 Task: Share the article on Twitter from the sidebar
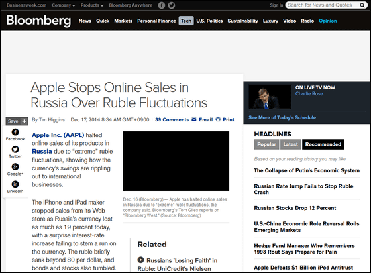click(x=15, y=149)
